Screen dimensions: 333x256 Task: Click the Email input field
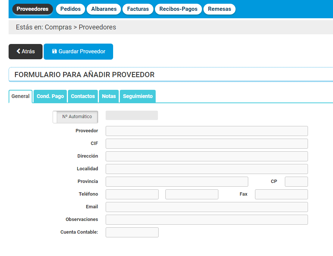point(206,207)
